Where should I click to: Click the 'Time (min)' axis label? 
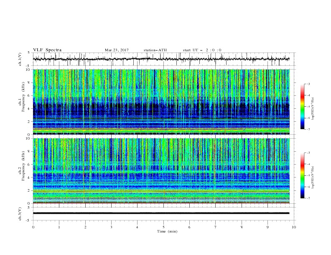[167, 231]
